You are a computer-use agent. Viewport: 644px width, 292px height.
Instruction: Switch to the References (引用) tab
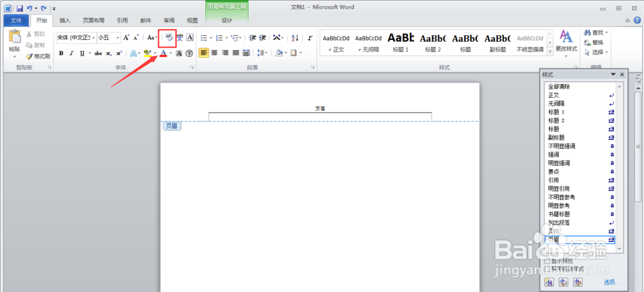[x=122, y=21]
